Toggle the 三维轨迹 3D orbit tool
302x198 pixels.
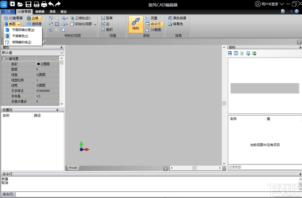[81, 18]
